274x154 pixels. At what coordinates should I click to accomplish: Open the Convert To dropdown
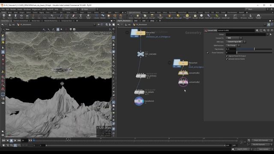point(234,38)
